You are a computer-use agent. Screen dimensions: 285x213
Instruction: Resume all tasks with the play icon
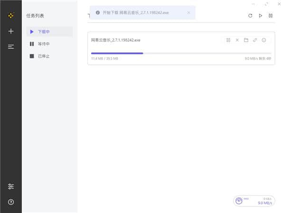[260, 16]
